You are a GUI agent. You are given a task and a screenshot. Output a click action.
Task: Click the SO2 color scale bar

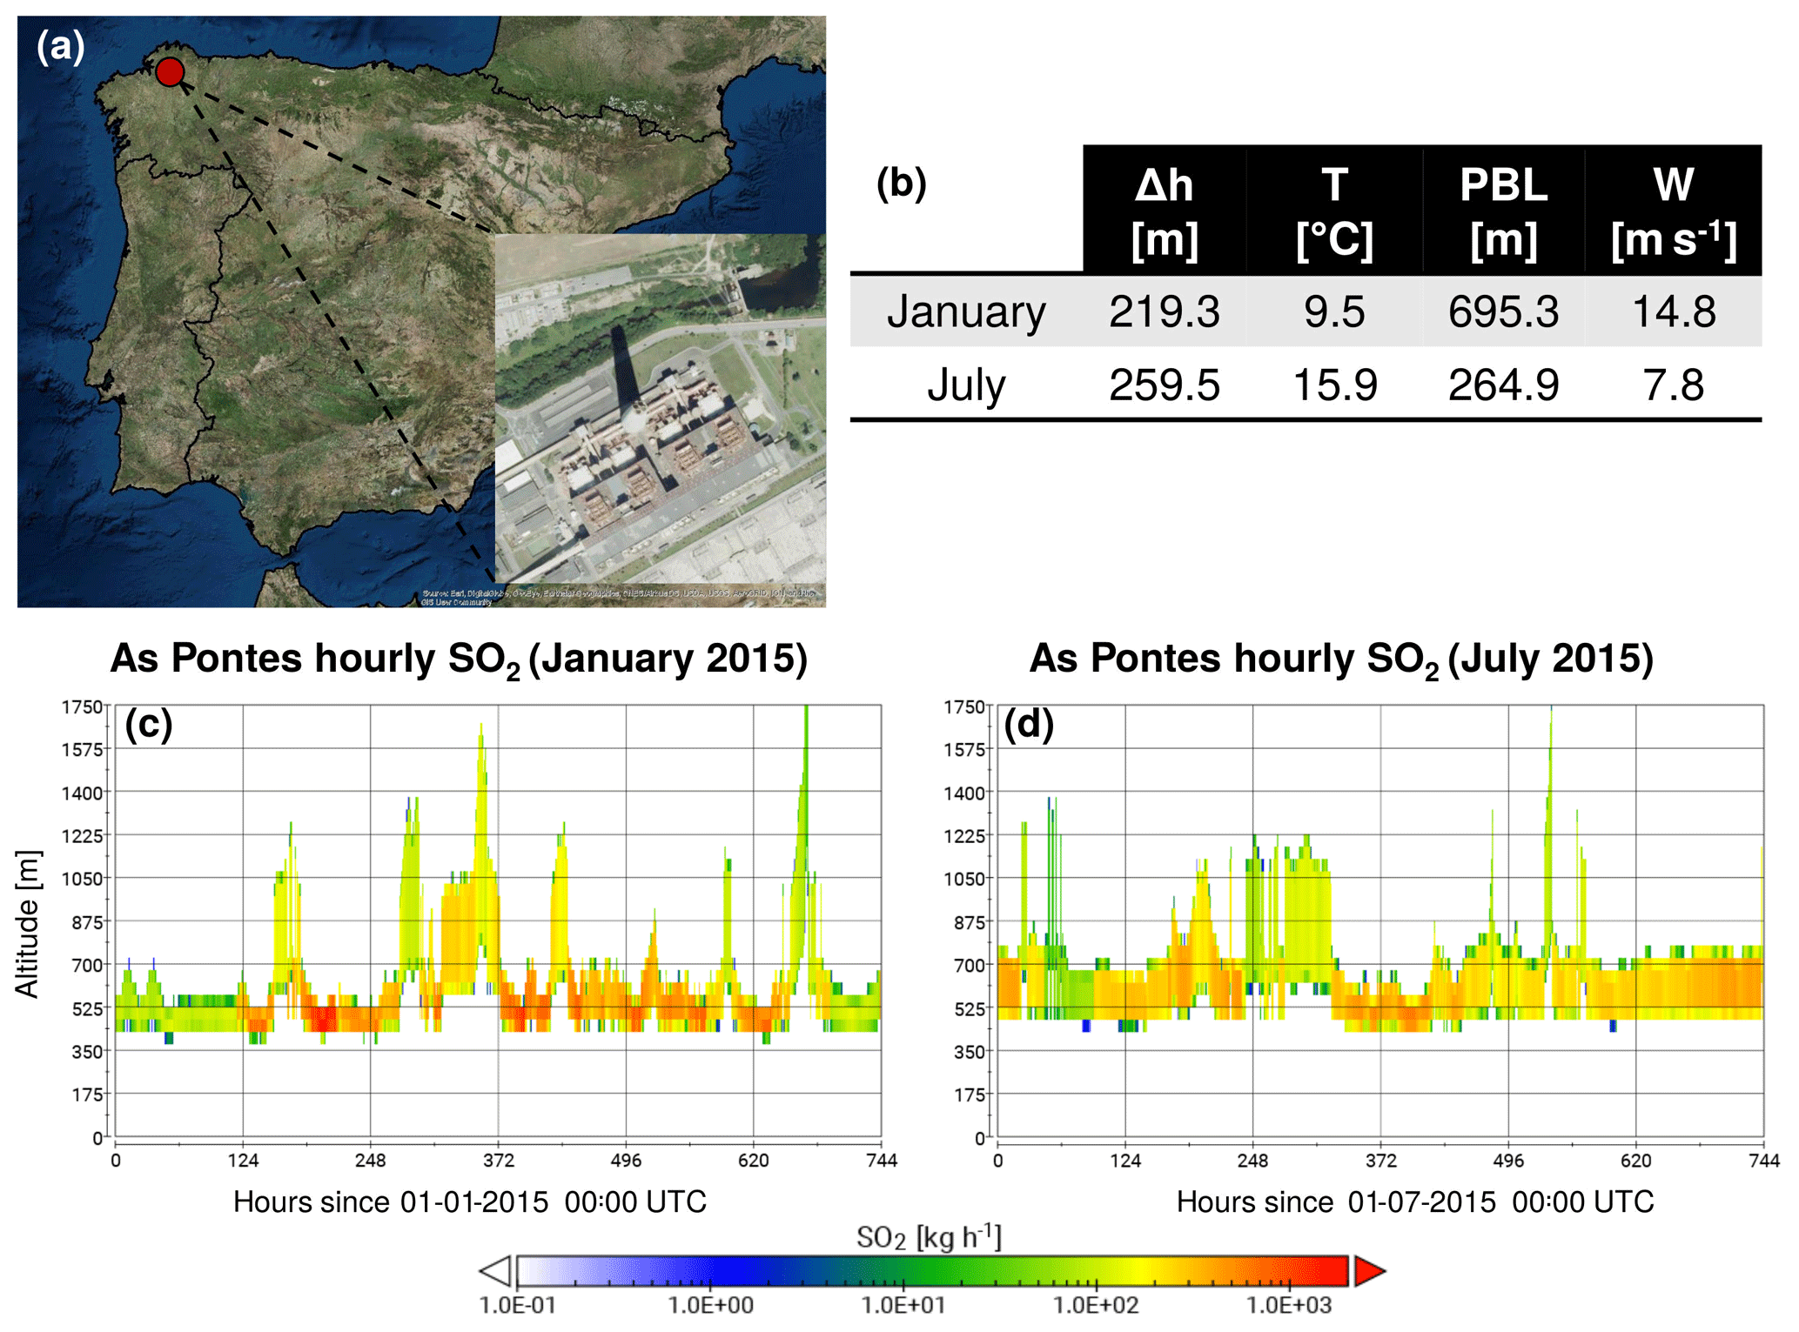coord(931,1270)
